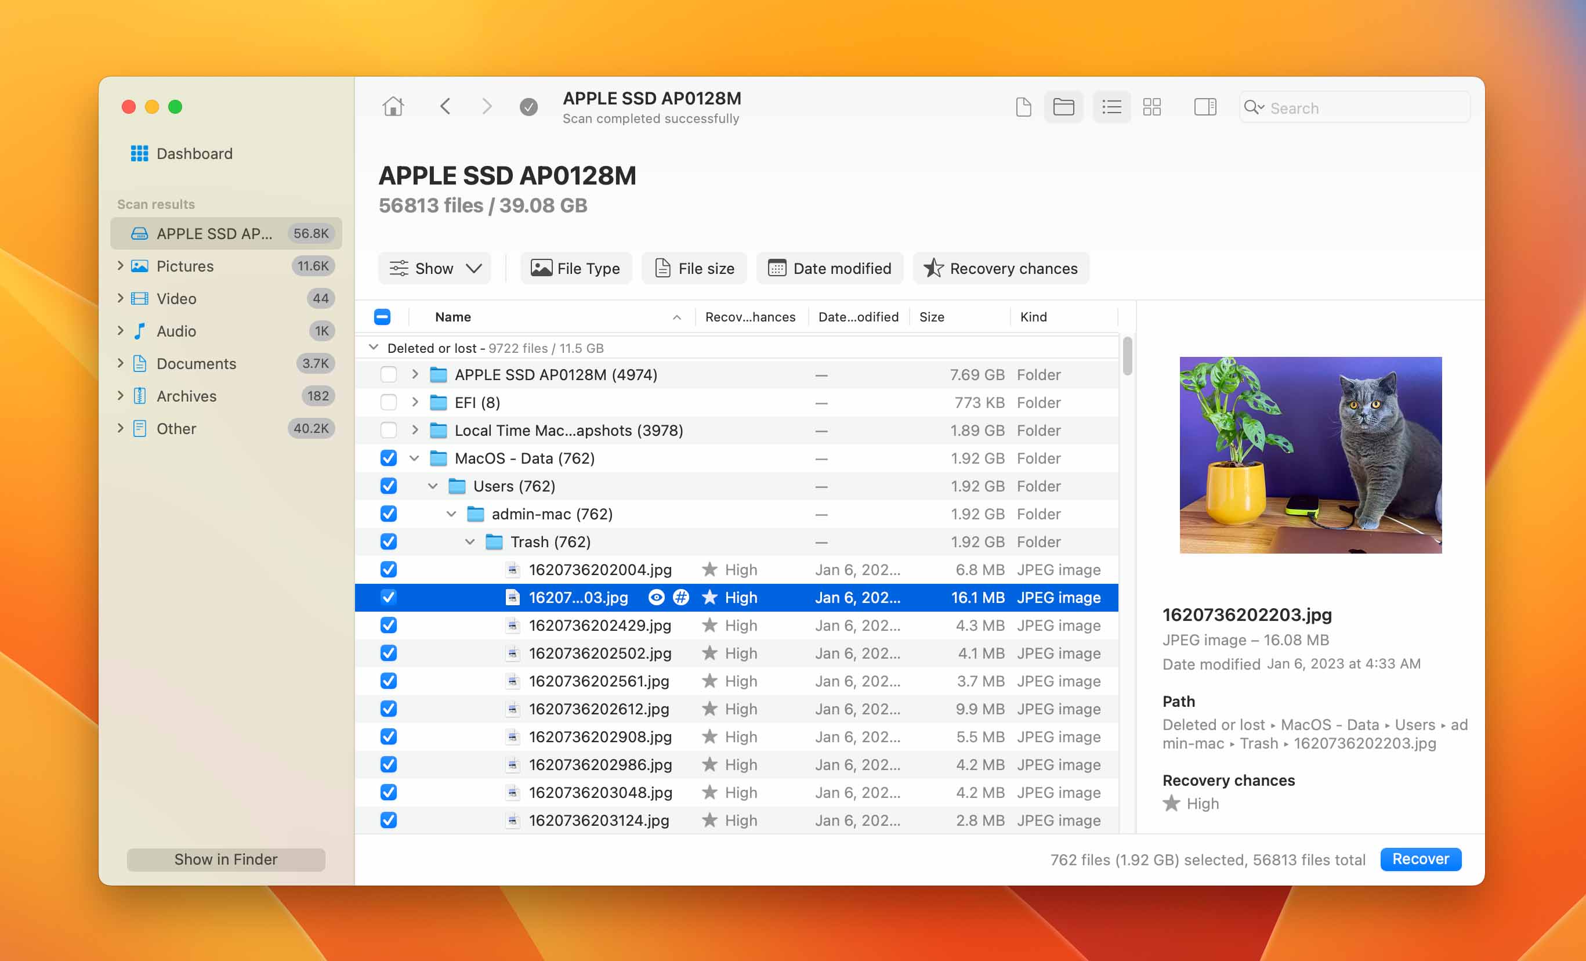The image size is (1586, 961).
Task: Switch to folder view icon
Action: tap(1063, 107)
